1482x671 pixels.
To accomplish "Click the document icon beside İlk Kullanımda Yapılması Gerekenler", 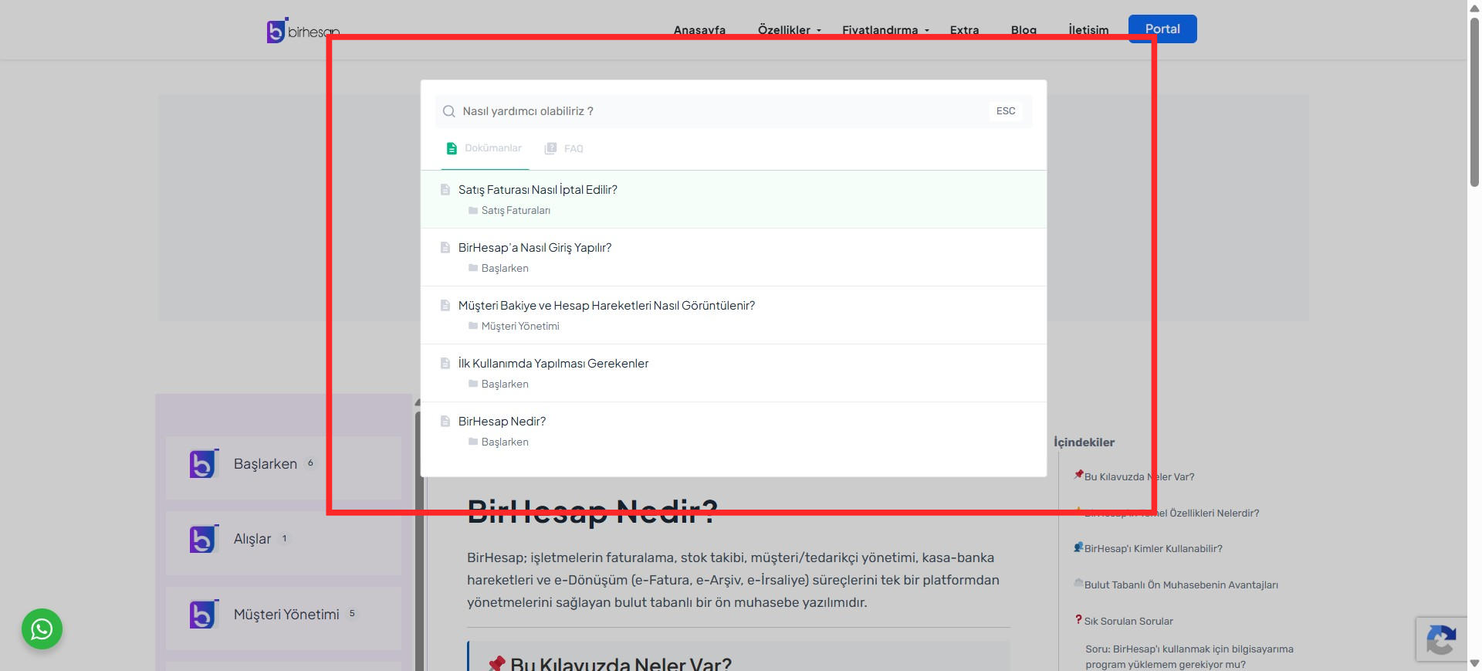I will point(445,363).
